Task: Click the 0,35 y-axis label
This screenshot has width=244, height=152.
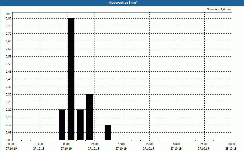Action: [x=9, y=87]
